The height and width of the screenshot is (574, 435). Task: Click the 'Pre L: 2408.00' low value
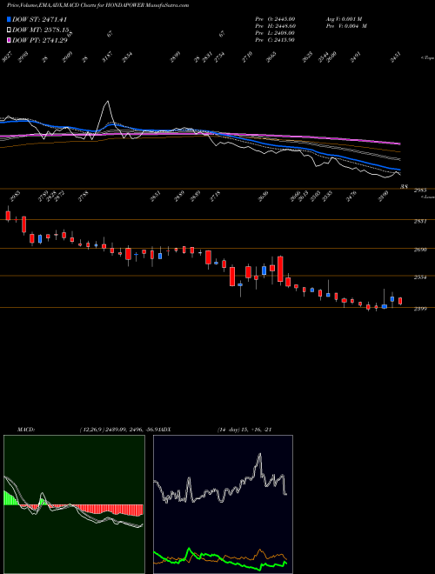point(275,33)
